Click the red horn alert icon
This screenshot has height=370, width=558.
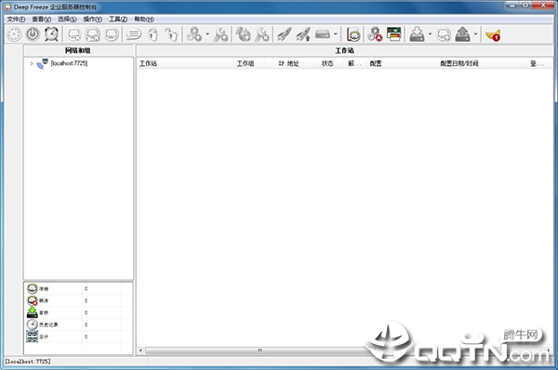493,35
